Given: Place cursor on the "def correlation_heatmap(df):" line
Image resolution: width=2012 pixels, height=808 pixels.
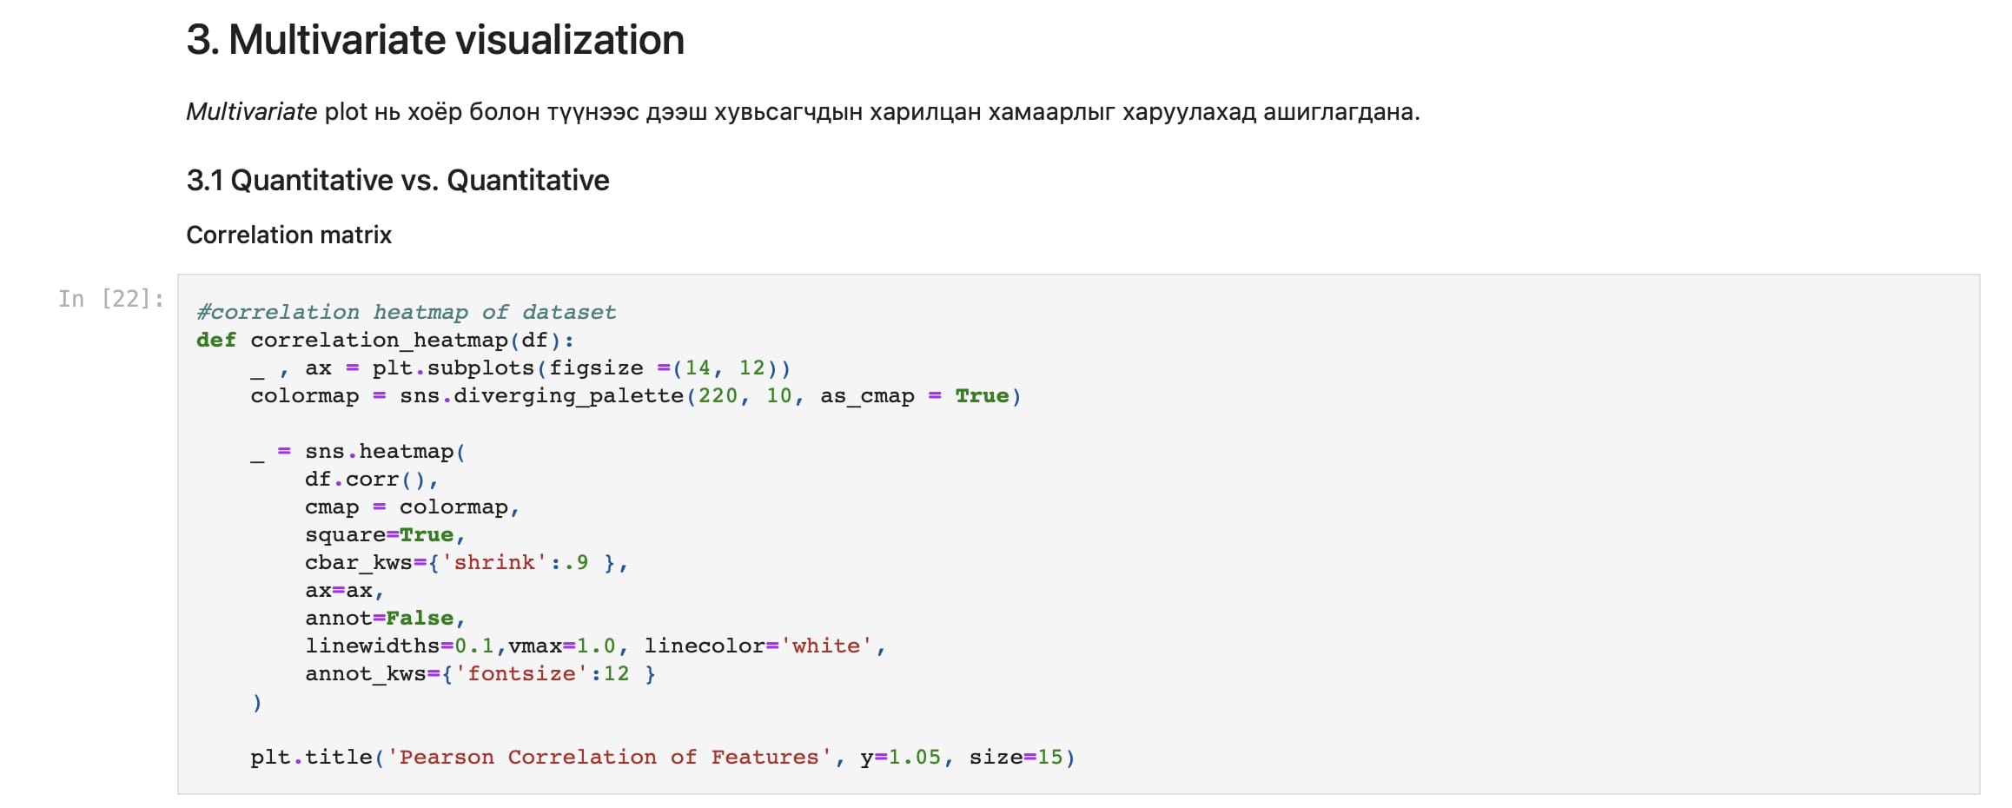Looking at the screenshot, I should pyautogui.click(x=385, y=340).
